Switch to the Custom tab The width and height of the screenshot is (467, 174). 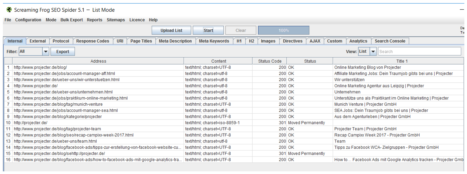click(x=335, y=41)
